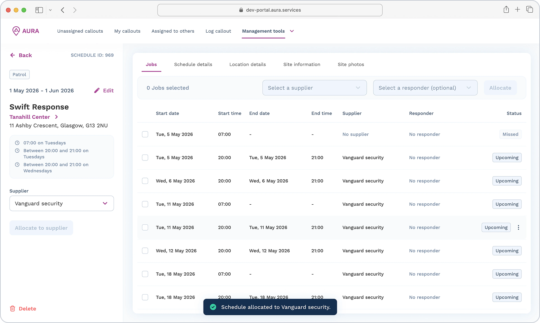Click the green success checkmark in toast

[213, 307]
